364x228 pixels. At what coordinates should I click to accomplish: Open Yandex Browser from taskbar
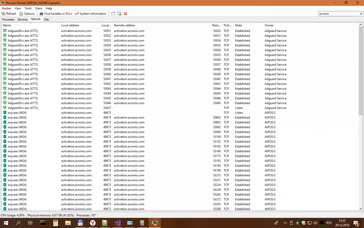pos(93,223)
